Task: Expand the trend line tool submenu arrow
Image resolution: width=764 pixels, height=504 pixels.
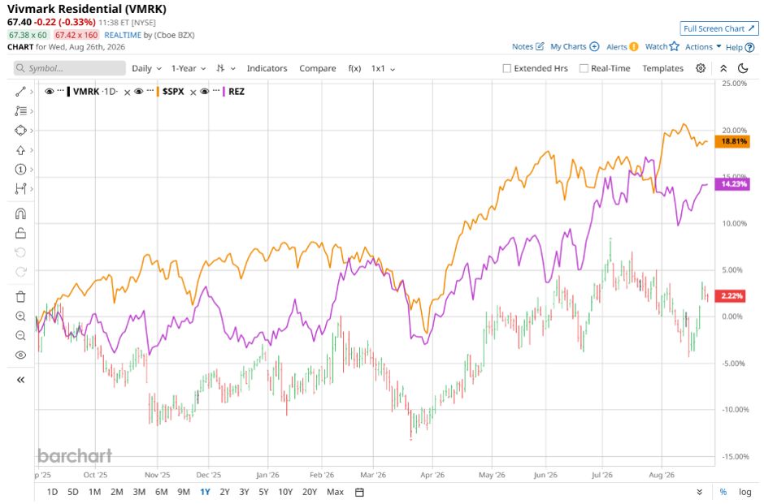Action: tap(32, 92)
